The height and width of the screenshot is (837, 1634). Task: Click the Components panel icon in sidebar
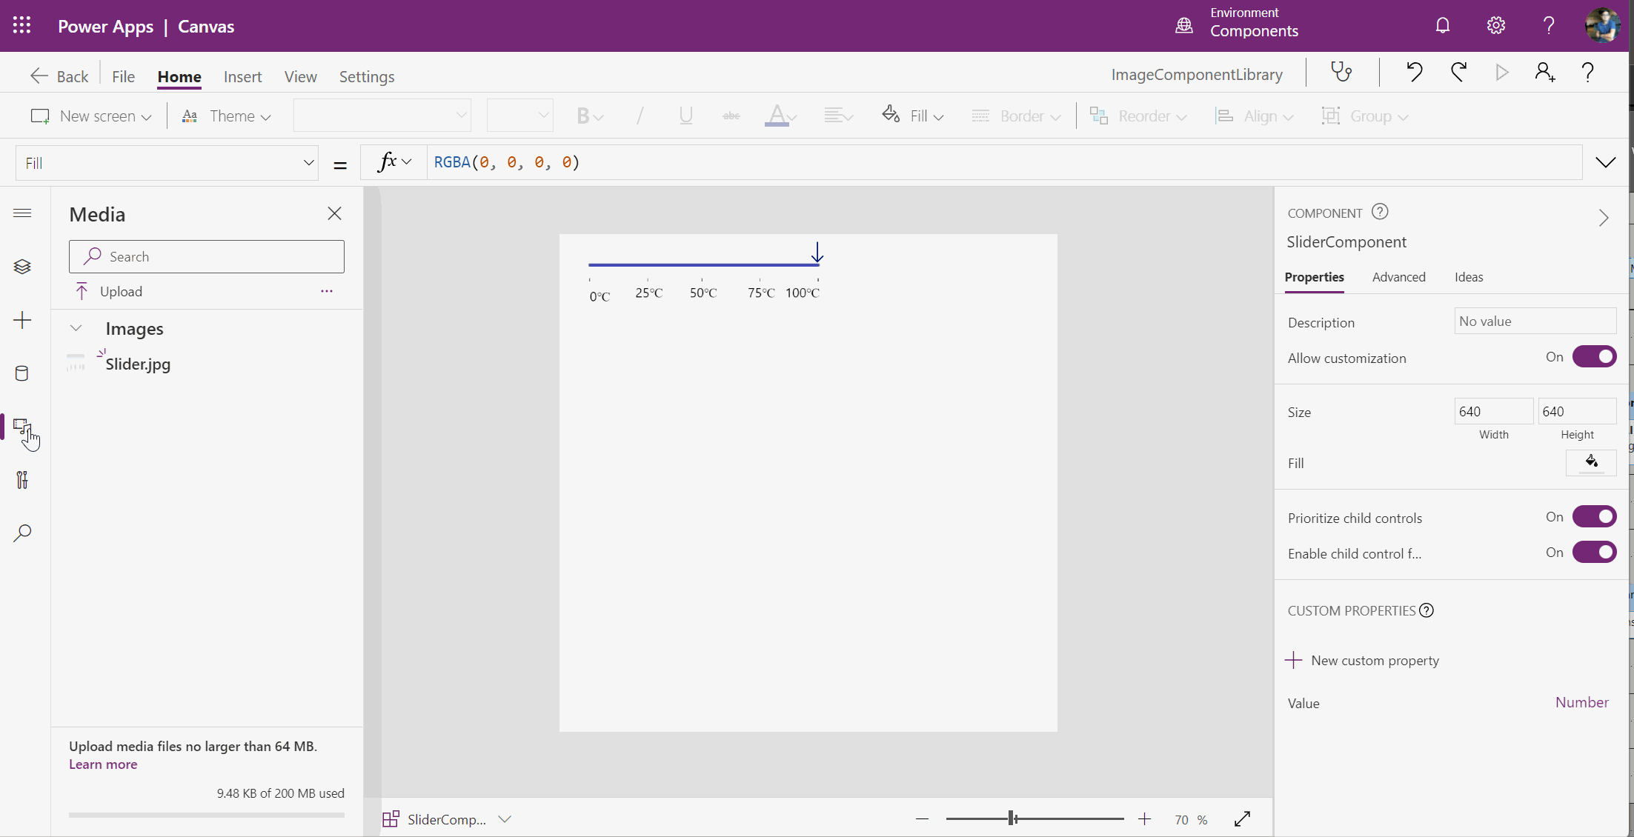[x=22, y=426]
